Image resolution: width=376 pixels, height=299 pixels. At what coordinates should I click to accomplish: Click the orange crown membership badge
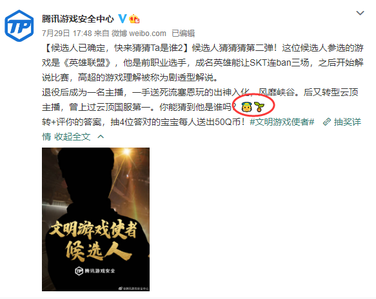134,19
